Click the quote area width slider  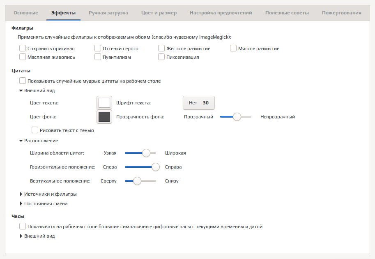tap(140, 153)
